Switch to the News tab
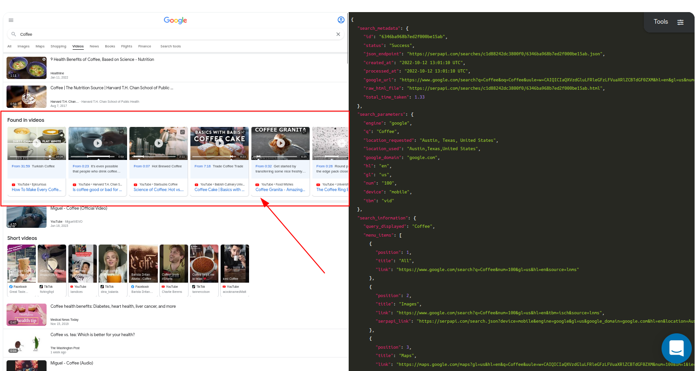The width and height of the screenshot is (696, 371). click(94, 46)
